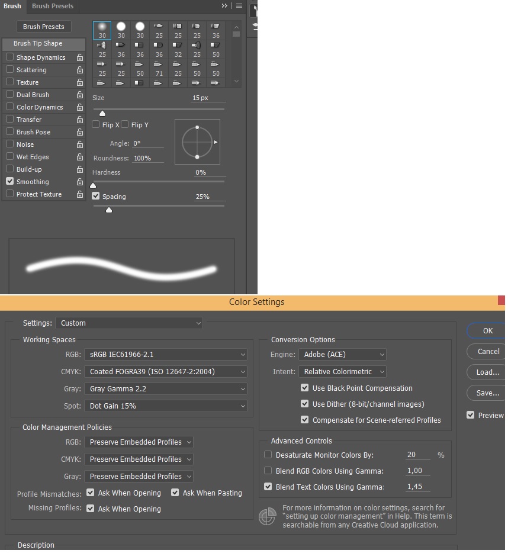Viewport: 508px width, 553px height.
Task: Select the 71 size brush tip
Action: [159, 69]
